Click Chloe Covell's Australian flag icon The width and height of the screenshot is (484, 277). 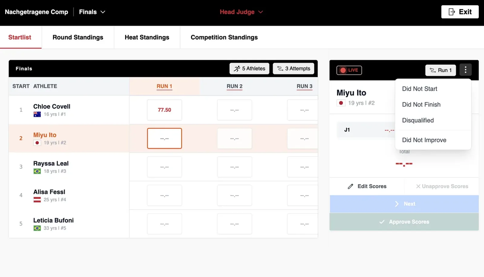click(37, 114)
